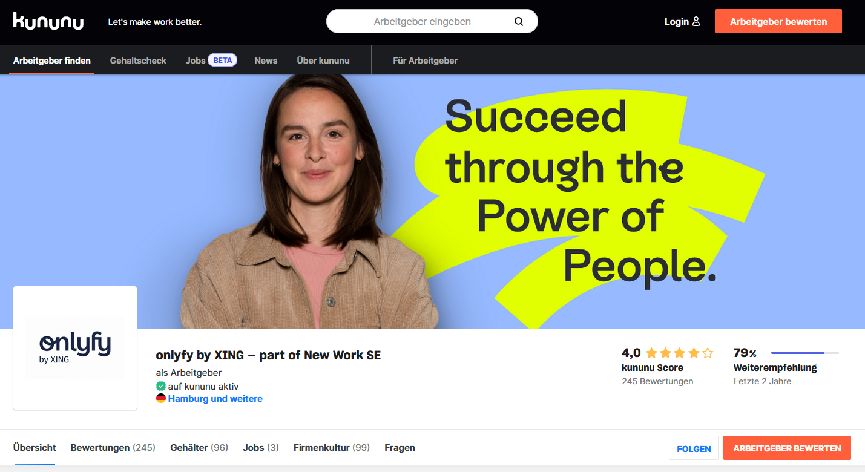Open the Gehaltscheck menu item
This screenshot has height=472, width=865.
click(138, 61)
